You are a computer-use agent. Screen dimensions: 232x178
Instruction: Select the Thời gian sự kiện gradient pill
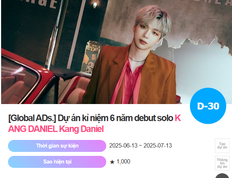coord(57,146)
